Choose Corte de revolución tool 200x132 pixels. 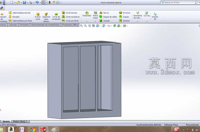pos(56,16)
